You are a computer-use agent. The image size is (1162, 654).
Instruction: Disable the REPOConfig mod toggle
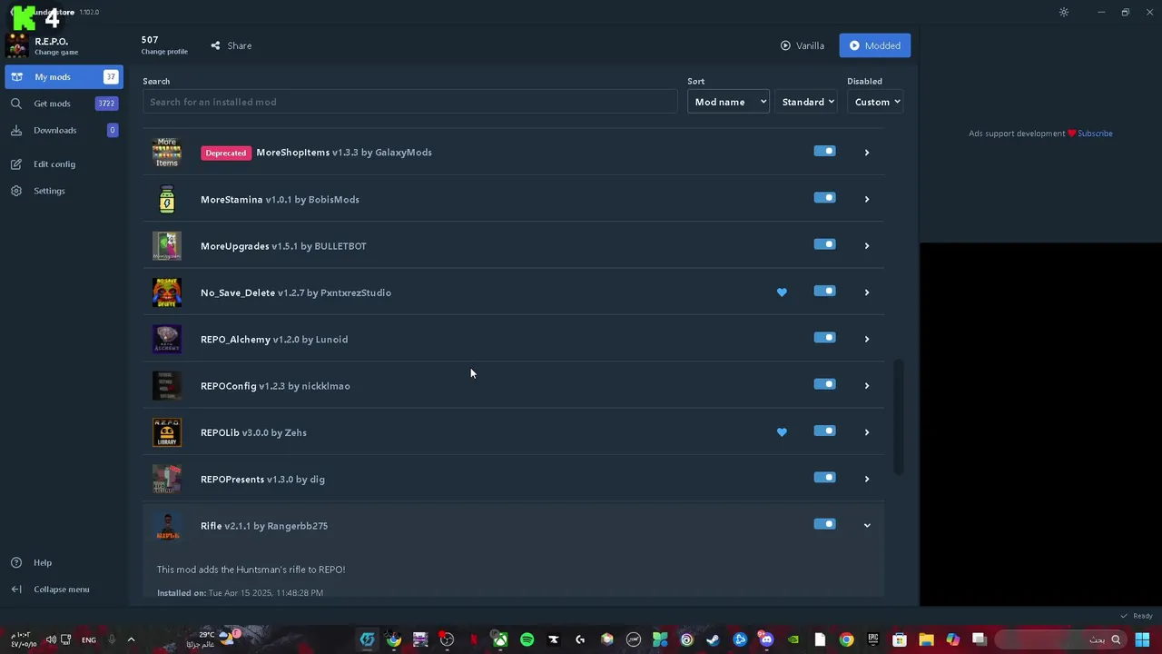coord(824,383)
